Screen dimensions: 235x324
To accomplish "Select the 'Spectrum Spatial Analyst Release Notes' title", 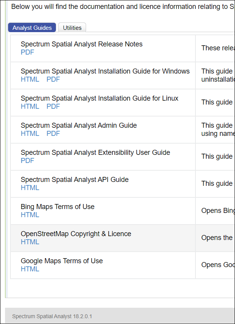I will (81, 44).
